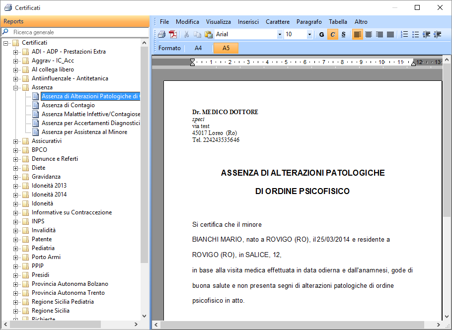The width and height of the screenshot is (452, 330).
Task: Click the document vertical scrollbar thumb
Action: 447,141
